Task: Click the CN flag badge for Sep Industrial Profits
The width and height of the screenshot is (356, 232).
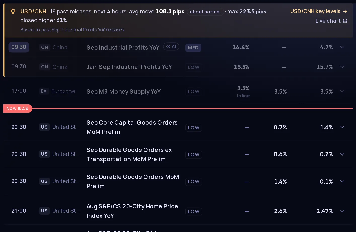Action: coord(44,47)
